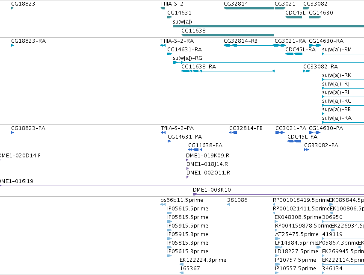Select transcript su(w[a])-RI
This screenshot has height=275, width=364.
(335, 92)
